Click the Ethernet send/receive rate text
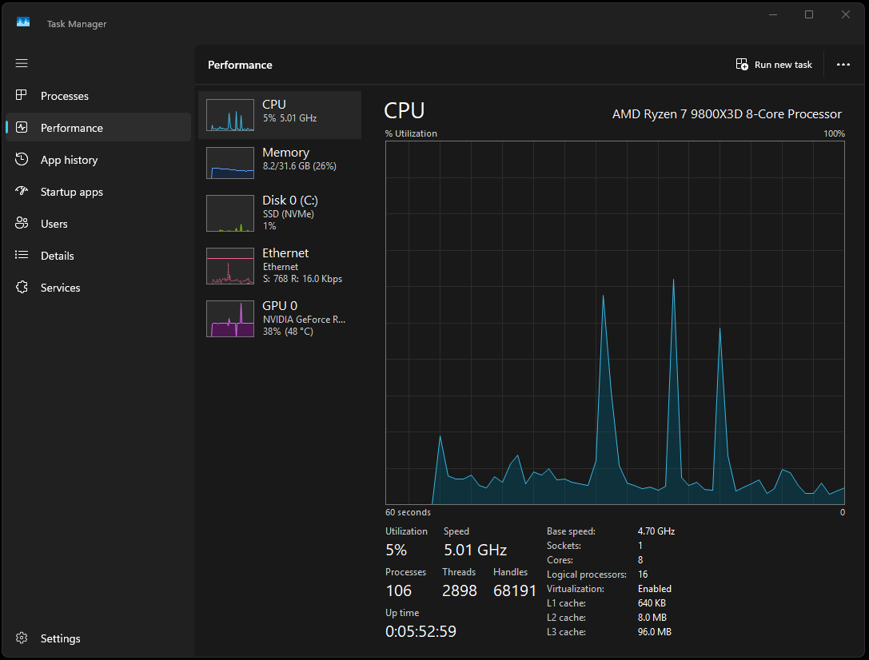 coord(303,279)
